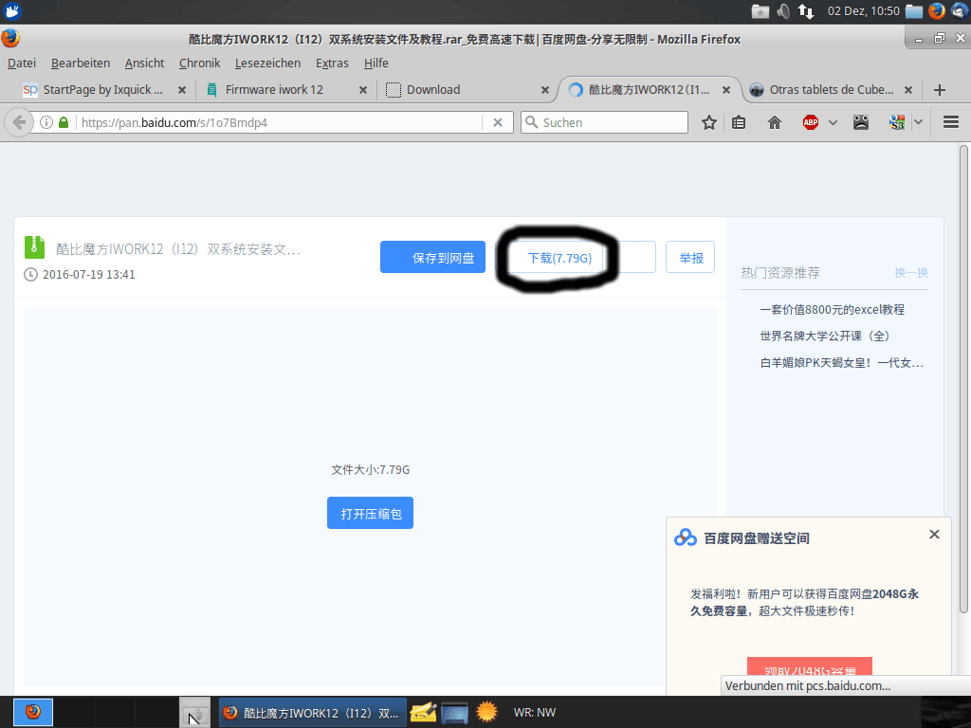Click the 举报 report button

(690, 257)
